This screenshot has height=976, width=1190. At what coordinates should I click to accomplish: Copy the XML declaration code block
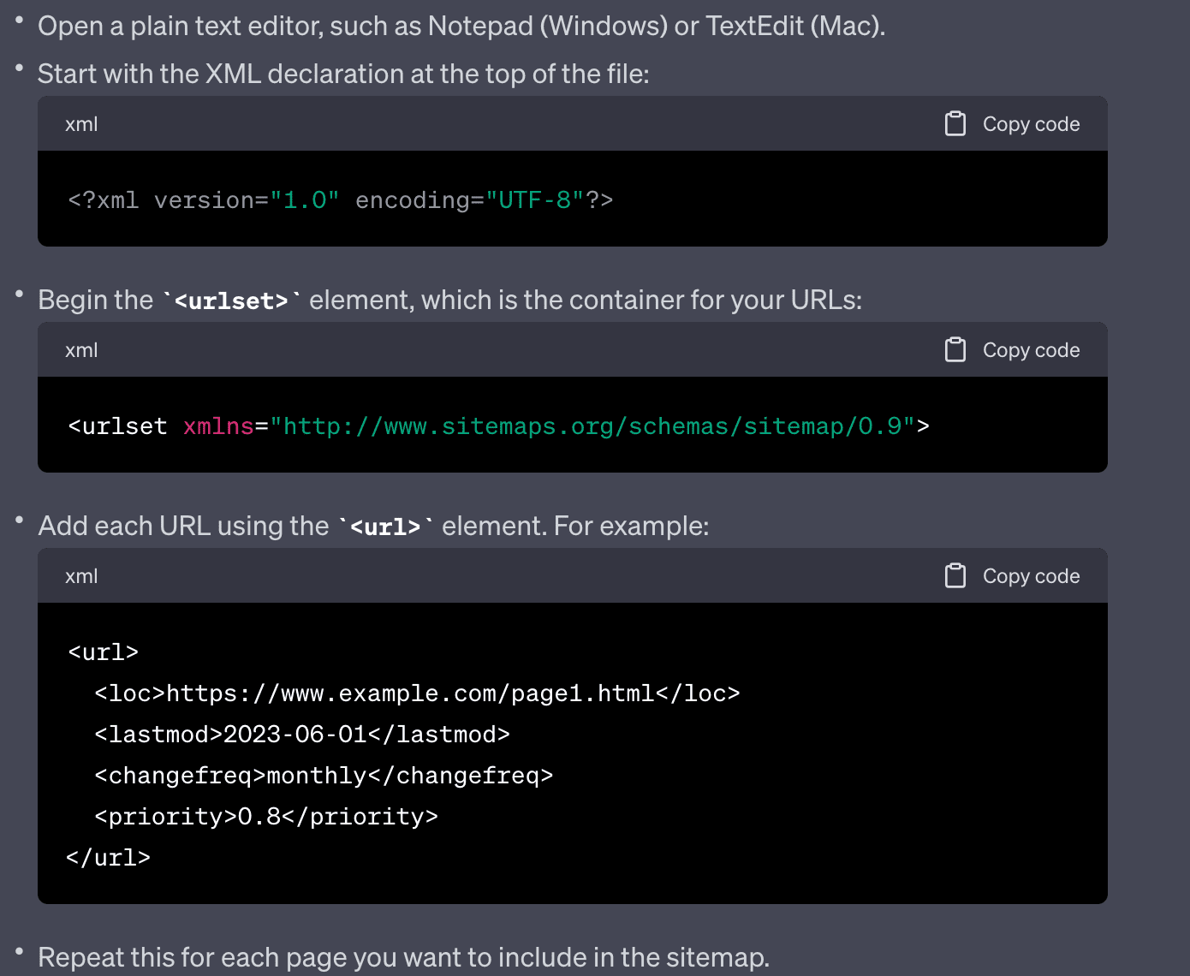[x=1012, y=124]
